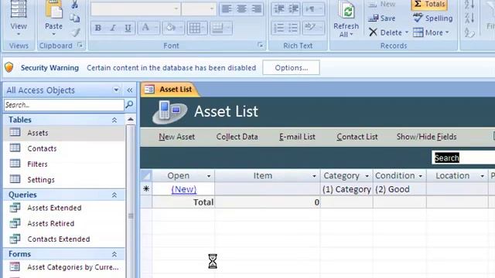Click the navigation search magnifier icon

pyautogui.click(x=129, y=104)
